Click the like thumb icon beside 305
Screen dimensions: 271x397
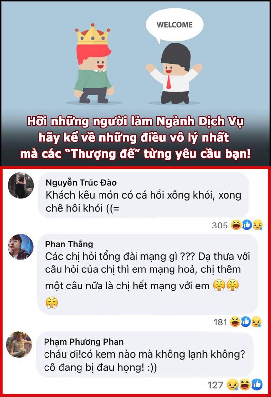tap(247, 225)
